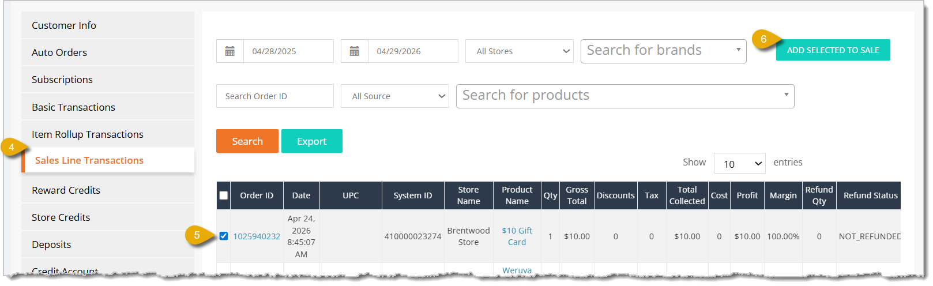Sort by Discounts column header
The width and height of the screenshot is (933, 286).
pos(616,195)
